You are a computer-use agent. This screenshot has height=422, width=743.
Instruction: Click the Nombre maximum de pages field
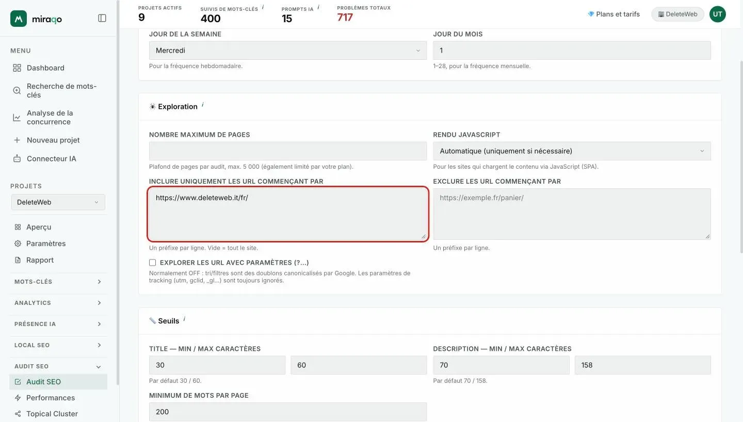tap(288, 151)
